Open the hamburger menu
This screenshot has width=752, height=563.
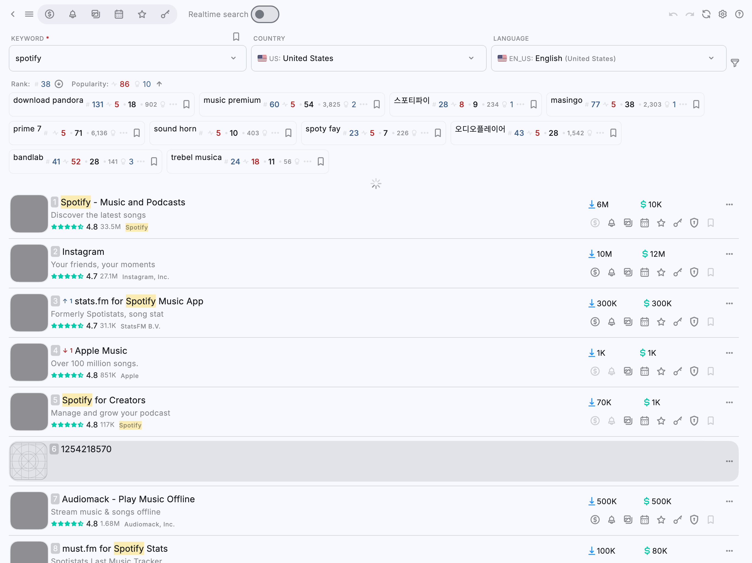tap(29, 14)
